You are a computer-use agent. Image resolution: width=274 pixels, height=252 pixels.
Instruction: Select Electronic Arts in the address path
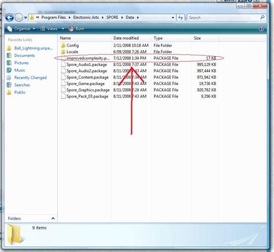86,17
